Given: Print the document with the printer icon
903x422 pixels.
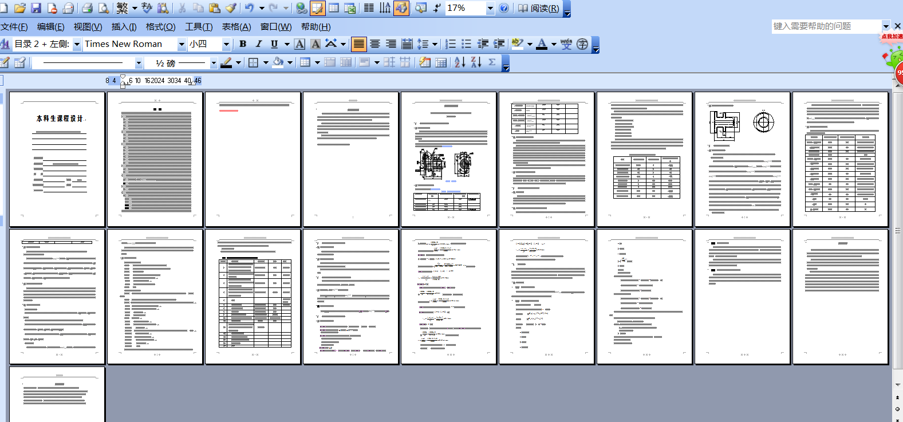Looking at the screenshot, I should [87, 8].
